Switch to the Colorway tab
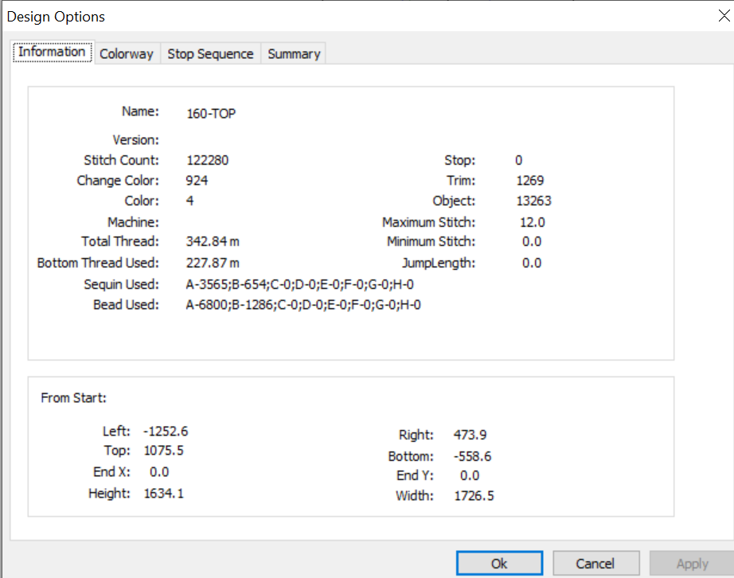 127,54
